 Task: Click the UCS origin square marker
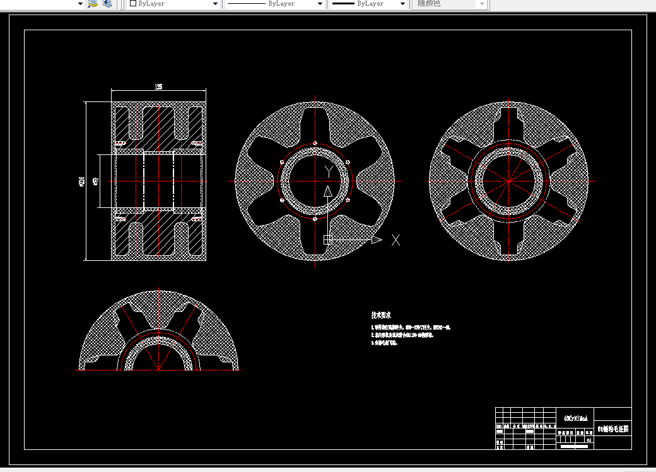coord(327,239)
